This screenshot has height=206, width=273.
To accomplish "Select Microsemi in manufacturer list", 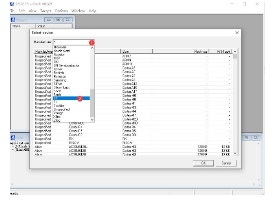I will click(x=72, y=47).
